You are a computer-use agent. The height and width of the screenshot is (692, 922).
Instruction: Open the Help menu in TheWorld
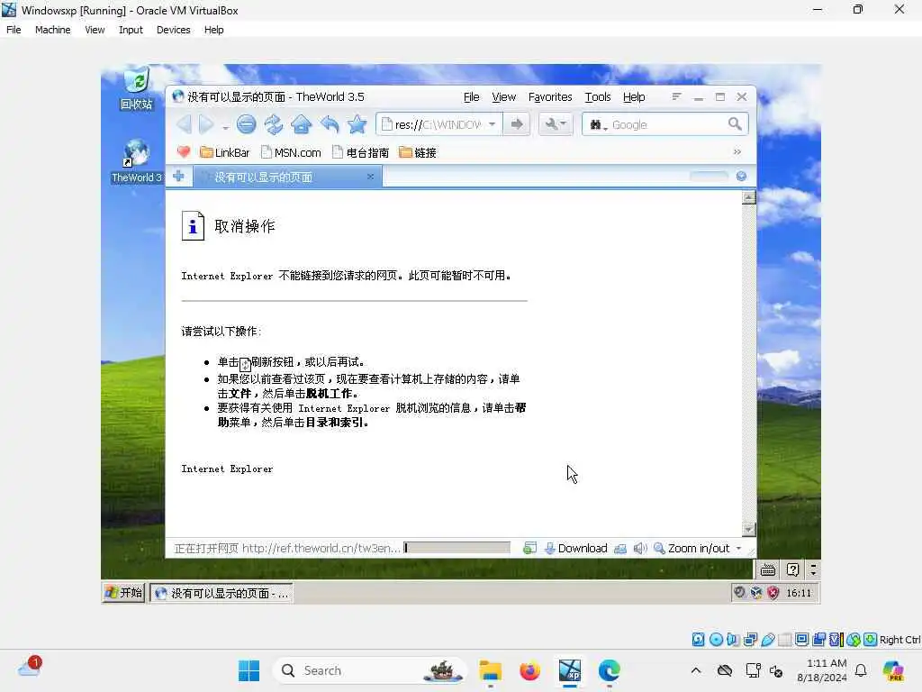tap(633, 97)
